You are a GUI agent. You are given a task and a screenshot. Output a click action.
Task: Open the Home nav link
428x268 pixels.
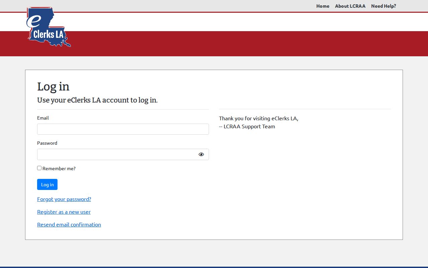323,6
